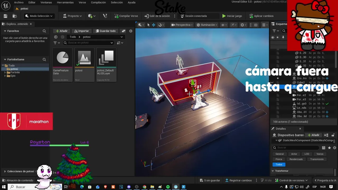Select the Obs...01 actor in outliner
The height and width of the screenshot is (190, 338).
[x=302, y=112]
